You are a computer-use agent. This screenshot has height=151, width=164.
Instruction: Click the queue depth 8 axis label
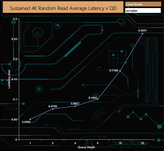[x=98, y=143]
